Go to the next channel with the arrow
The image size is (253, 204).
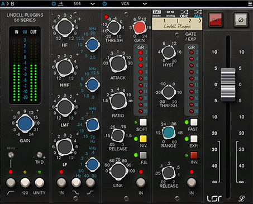coord(200,21)
